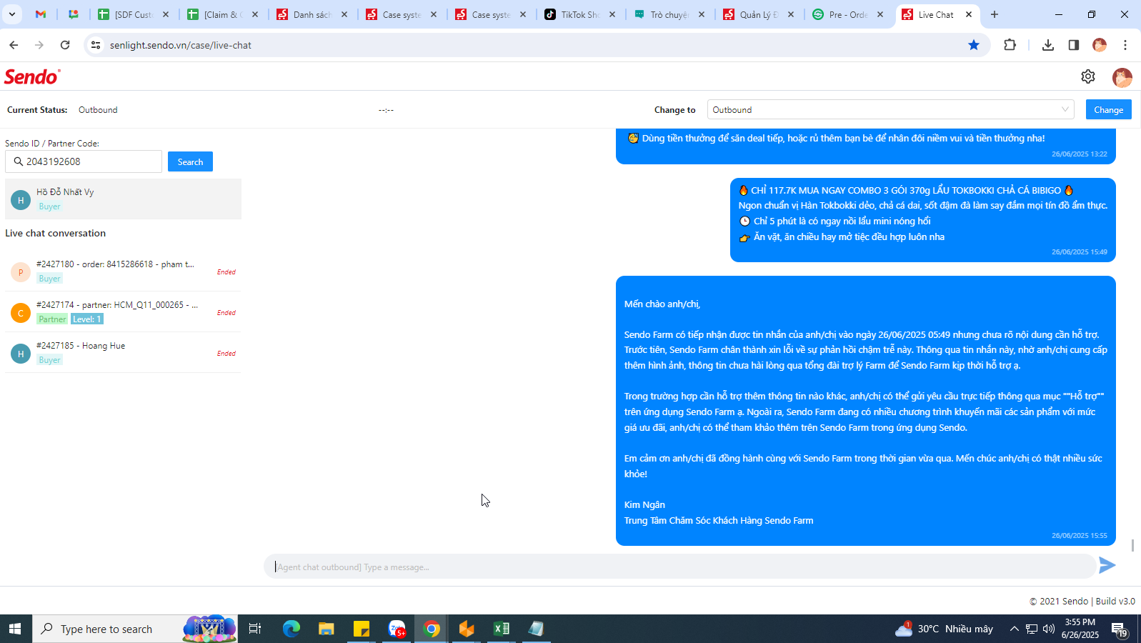
Task: Bookmark this page with star icon
Action: tap(973, 45)
